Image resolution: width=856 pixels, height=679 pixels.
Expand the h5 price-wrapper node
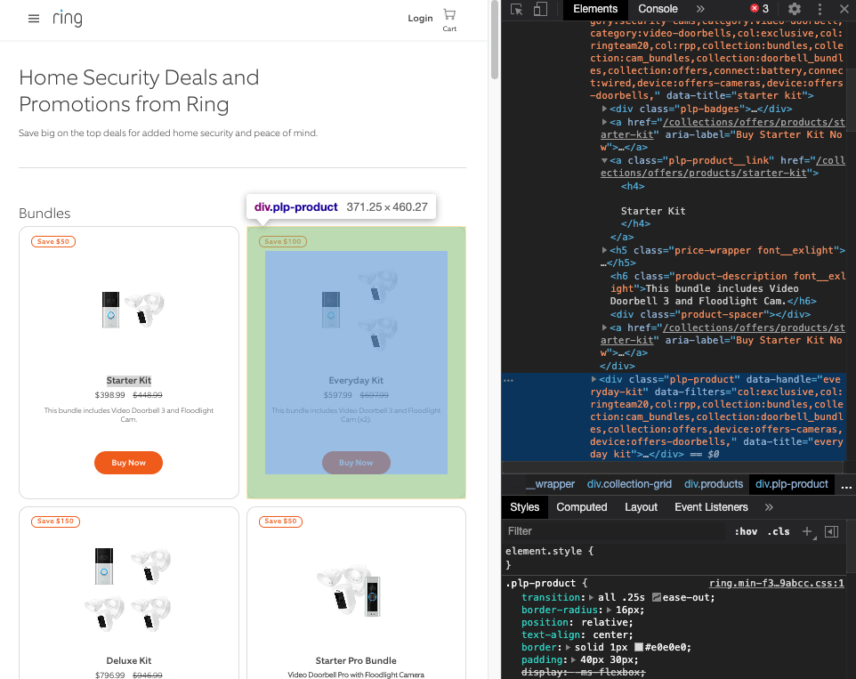[604, 250]
